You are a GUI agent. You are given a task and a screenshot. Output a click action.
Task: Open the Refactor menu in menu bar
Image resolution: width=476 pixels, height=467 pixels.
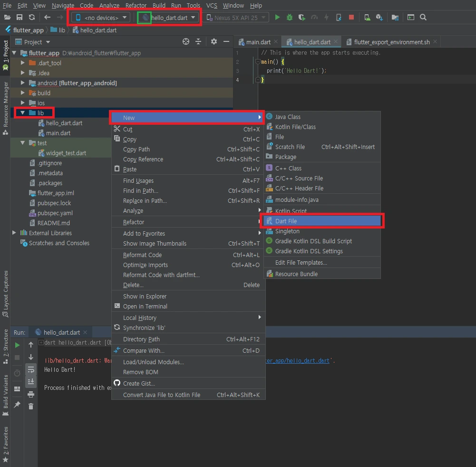[x=136, y=5]
